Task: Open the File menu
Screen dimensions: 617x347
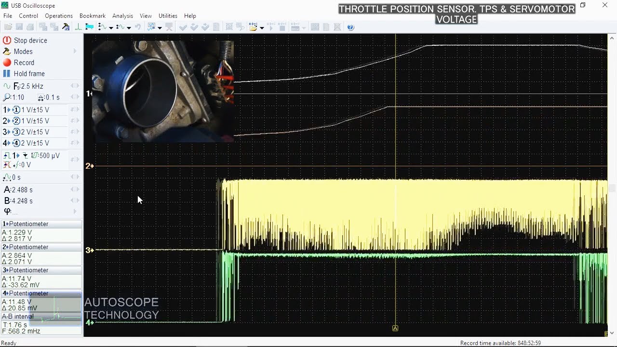Action: [8, 16]
